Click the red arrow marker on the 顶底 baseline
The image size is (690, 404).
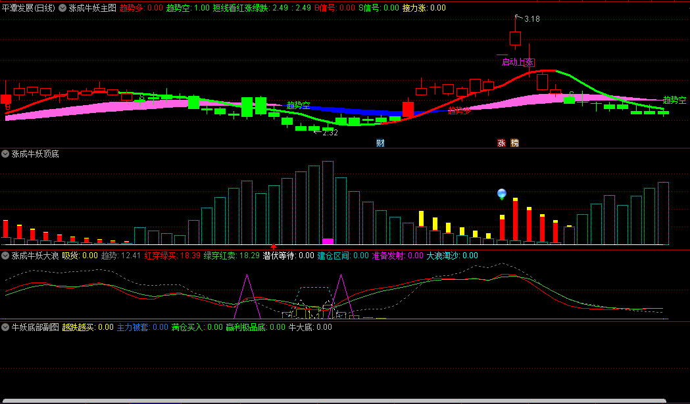click(x=274, y=246)
